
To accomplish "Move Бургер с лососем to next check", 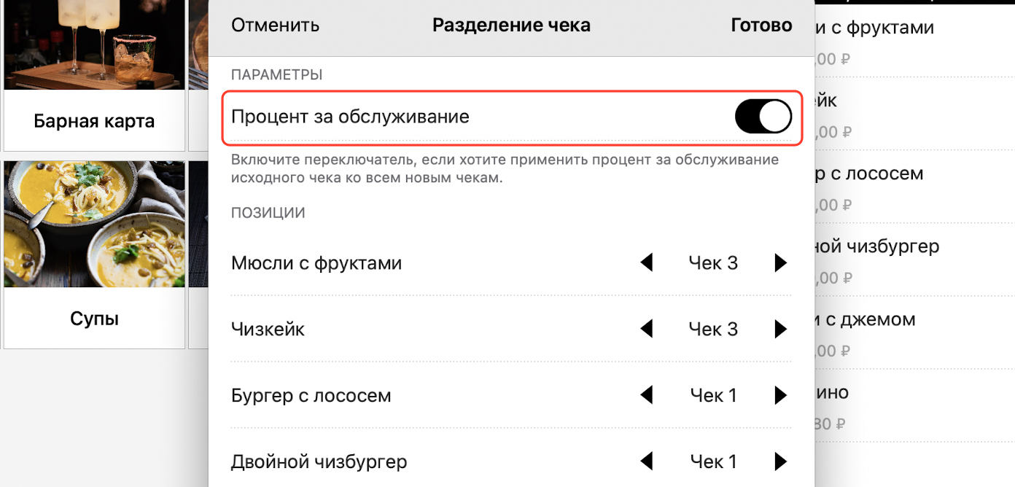I will coord(780,396).
